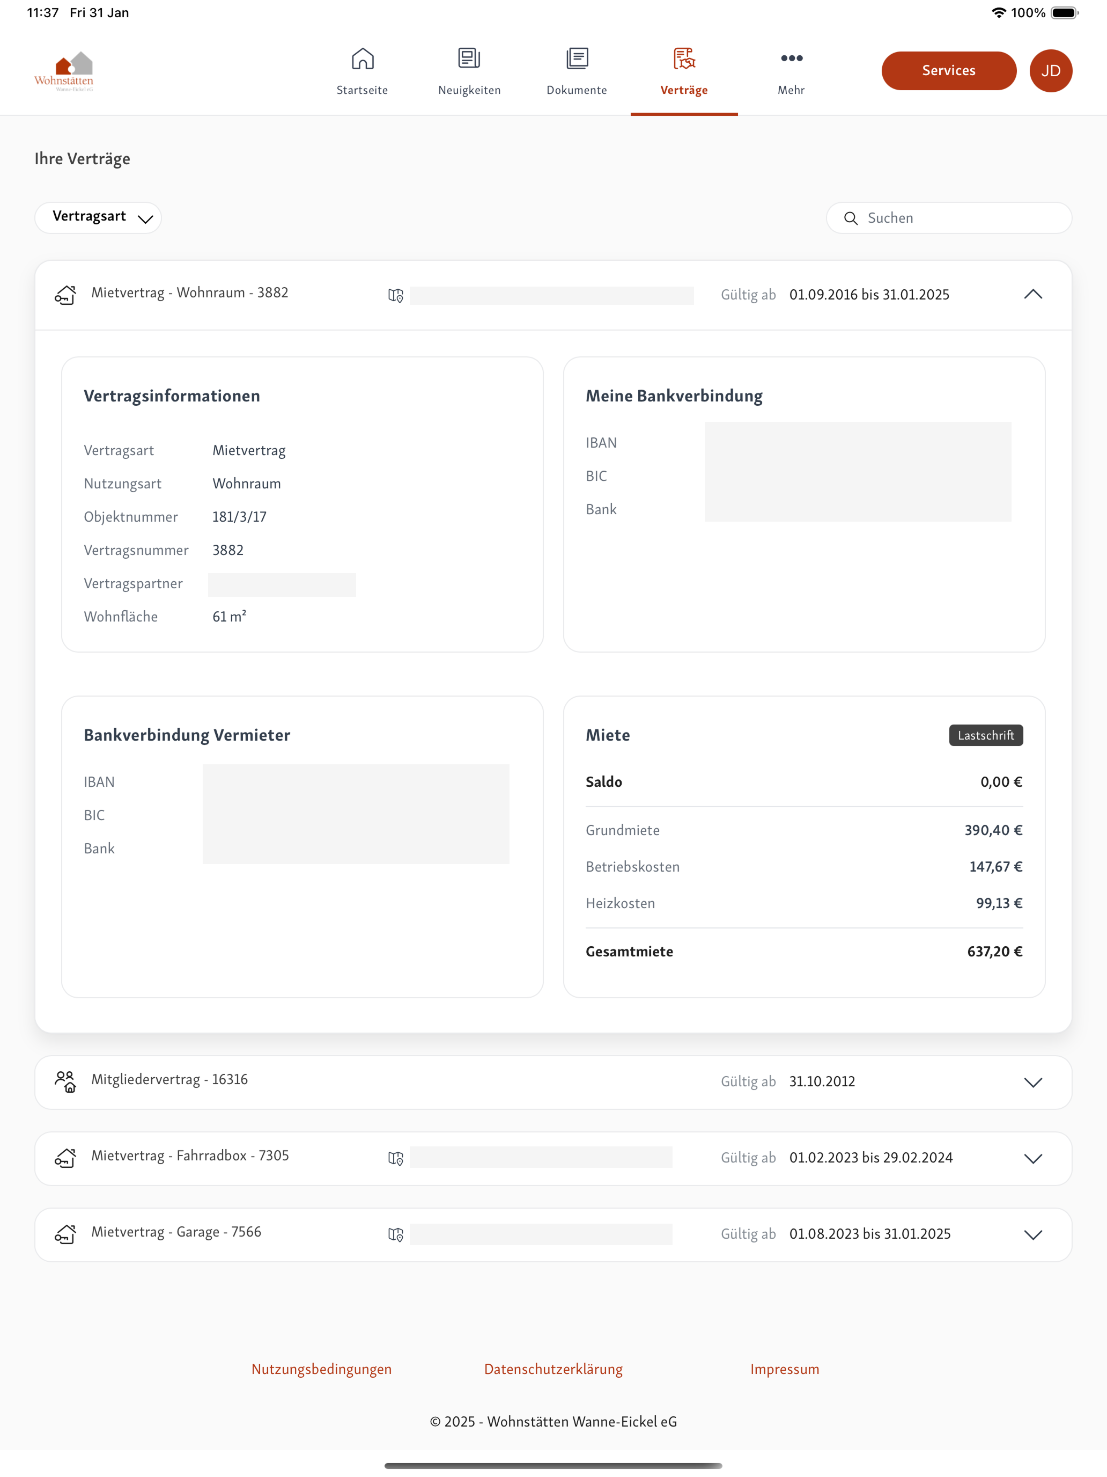1107x1477 pixels.
Task: Open the Nutzungsbedingungen link
Action: pos(322,1369)
